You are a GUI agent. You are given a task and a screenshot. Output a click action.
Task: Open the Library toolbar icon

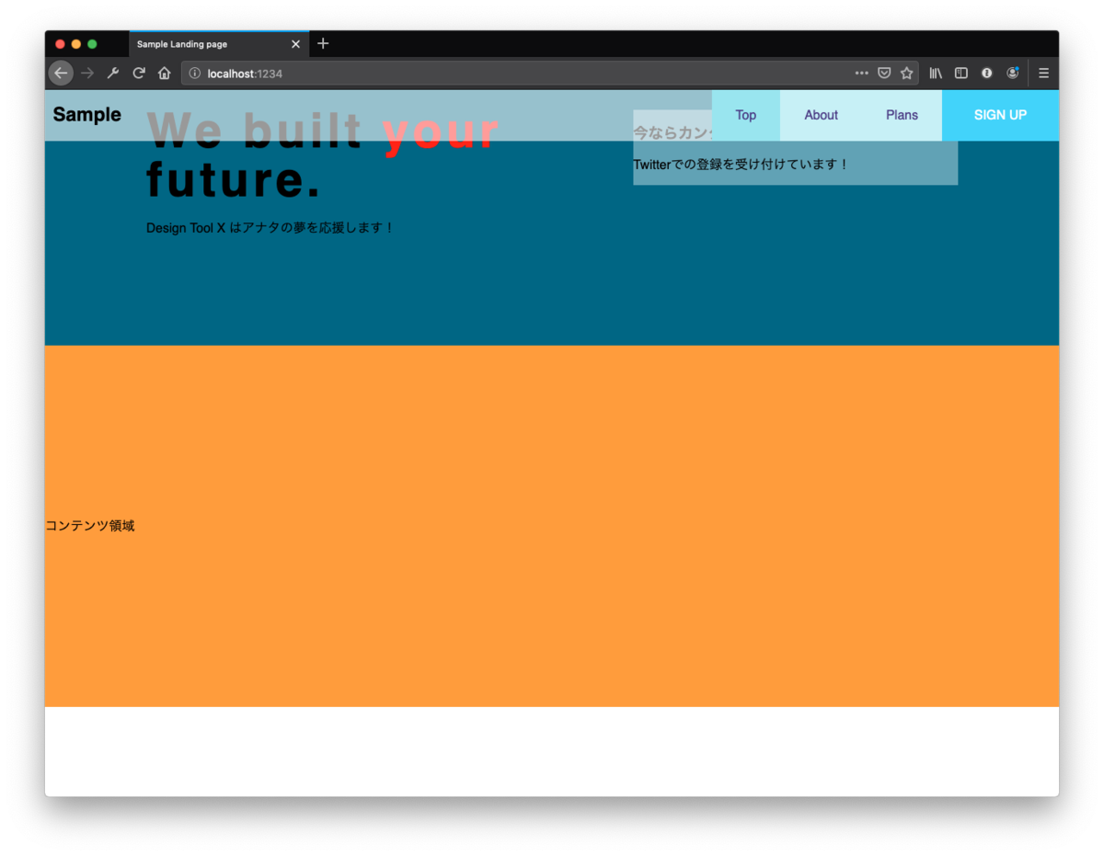(x=936, y=74)
